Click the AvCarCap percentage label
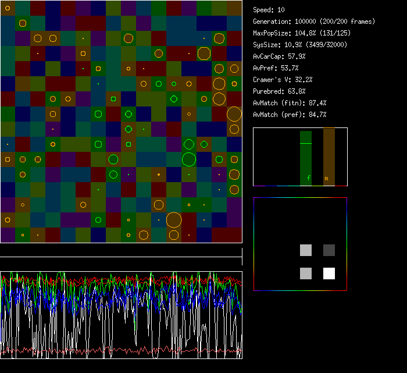407x373 pixels. point(279,56)
